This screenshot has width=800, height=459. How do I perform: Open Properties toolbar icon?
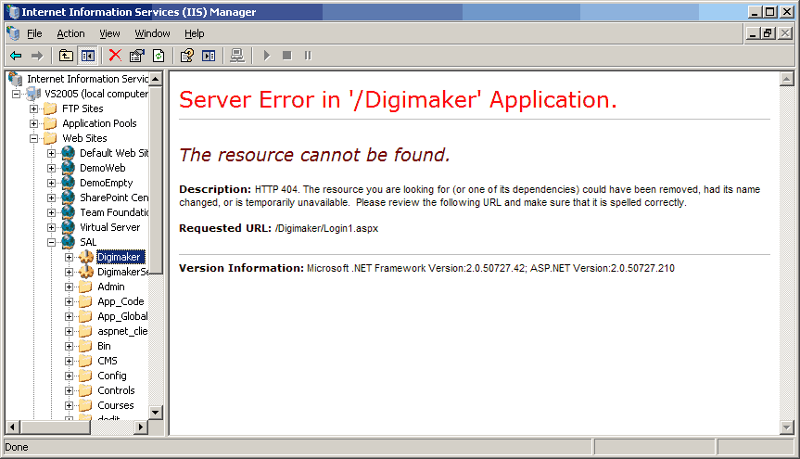pos(137,56)
